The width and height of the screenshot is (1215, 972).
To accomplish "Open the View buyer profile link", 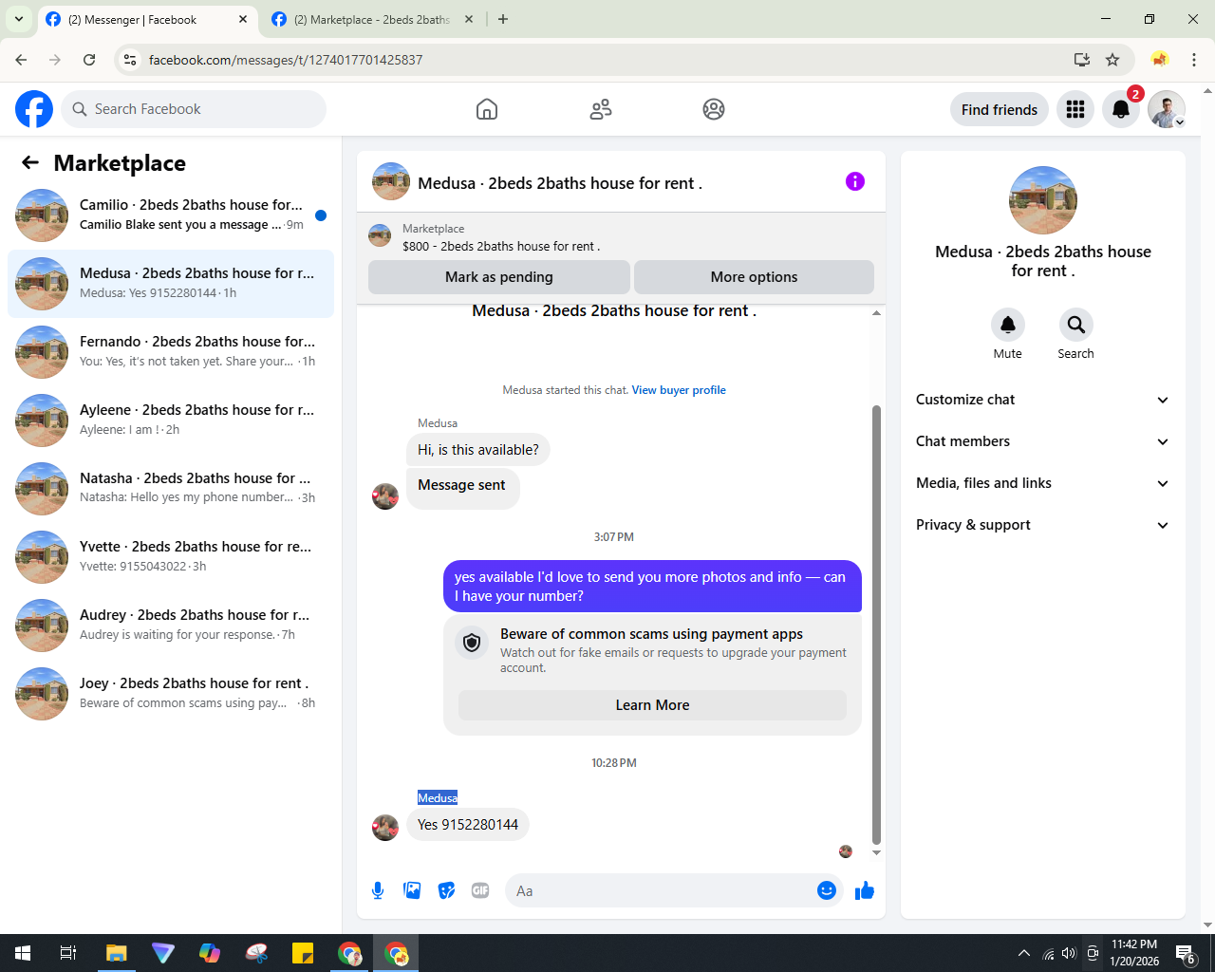I will coord(679,390).
